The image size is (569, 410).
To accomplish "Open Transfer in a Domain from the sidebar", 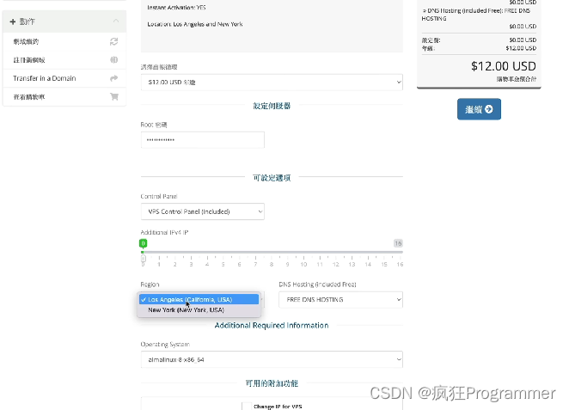I will pyautogui.click(x=45, y=78).
